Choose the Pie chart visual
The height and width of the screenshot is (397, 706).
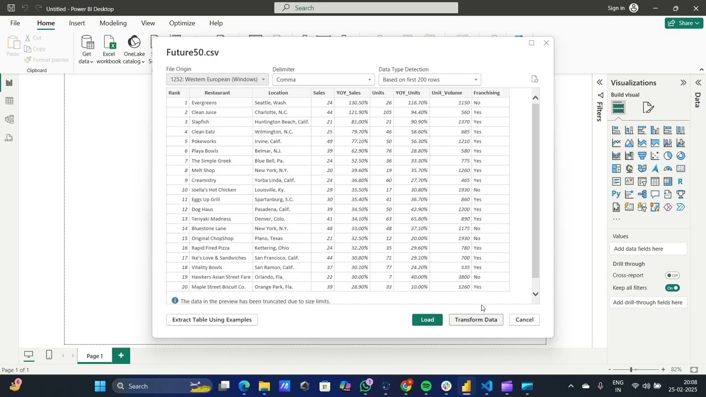(x=668, y=156)
